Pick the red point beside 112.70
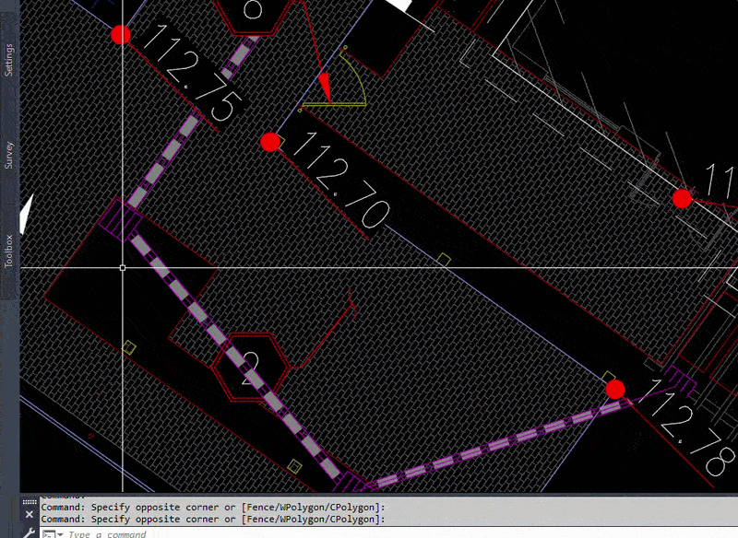 pos(270,142)
